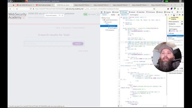
Task: Click the Step In button
Action: click(x=174, y=15)
